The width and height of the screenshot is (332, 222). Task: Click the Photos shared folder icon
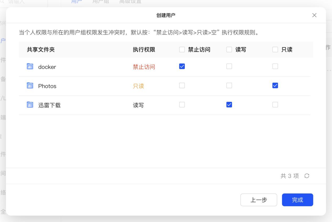pos(30,86)
